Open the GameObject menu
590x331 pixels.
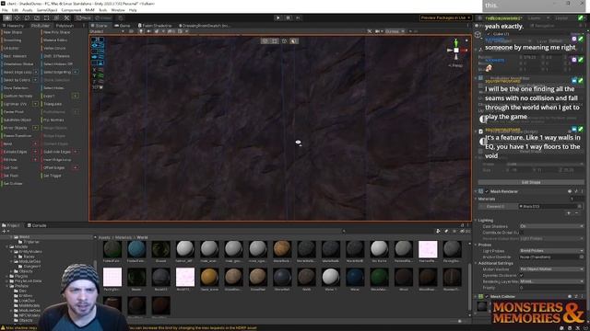click(47, 10)
